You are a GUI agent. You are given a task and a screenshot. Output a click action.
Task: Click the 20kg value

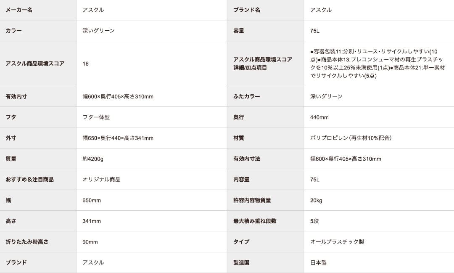pos(316,200)
